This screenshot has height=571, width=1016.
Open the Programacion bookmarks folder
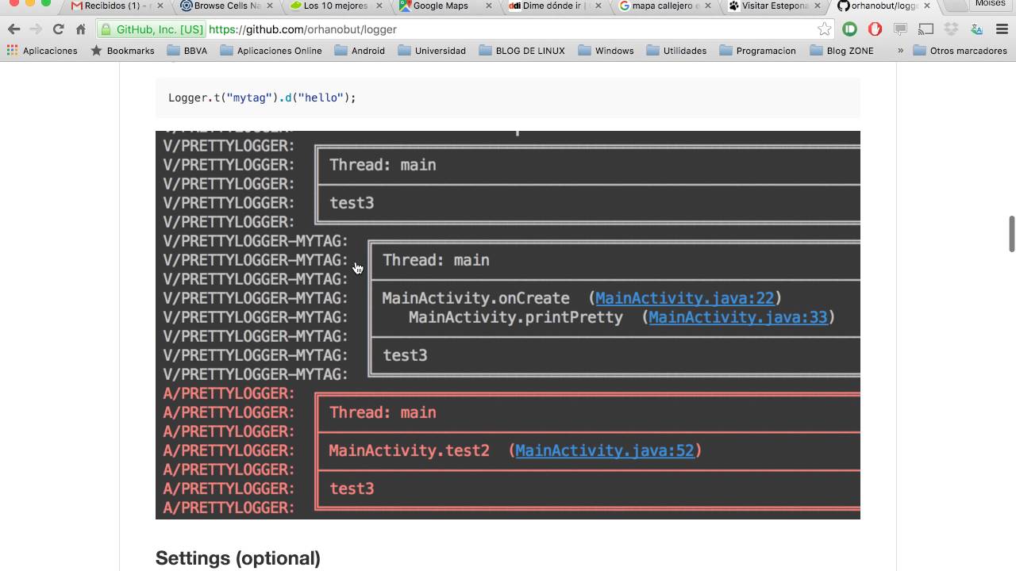757,51
